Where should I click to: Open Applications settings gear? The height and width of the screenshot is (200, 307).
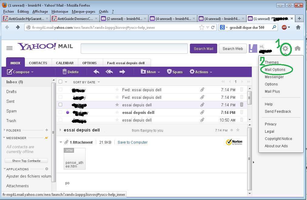(47, 169)
